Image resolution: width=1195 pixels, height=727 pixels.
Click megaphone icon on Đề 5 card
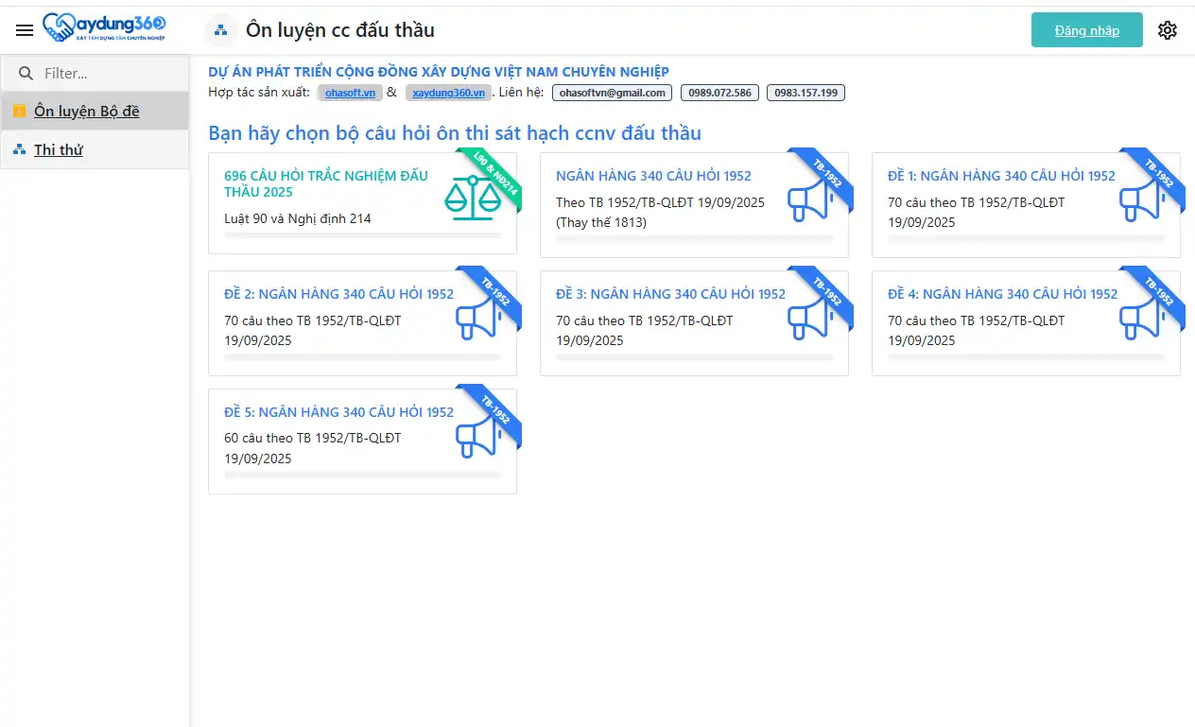click(x=478, y=436)
